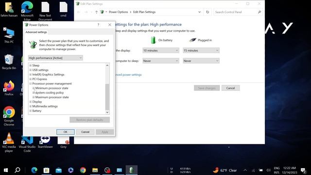Image resolution: width=311 pixels, height=175 pixels.
Task: Click the settings tree scrollbar thumb
Action: pyautogui.click(x=107, y=97)
